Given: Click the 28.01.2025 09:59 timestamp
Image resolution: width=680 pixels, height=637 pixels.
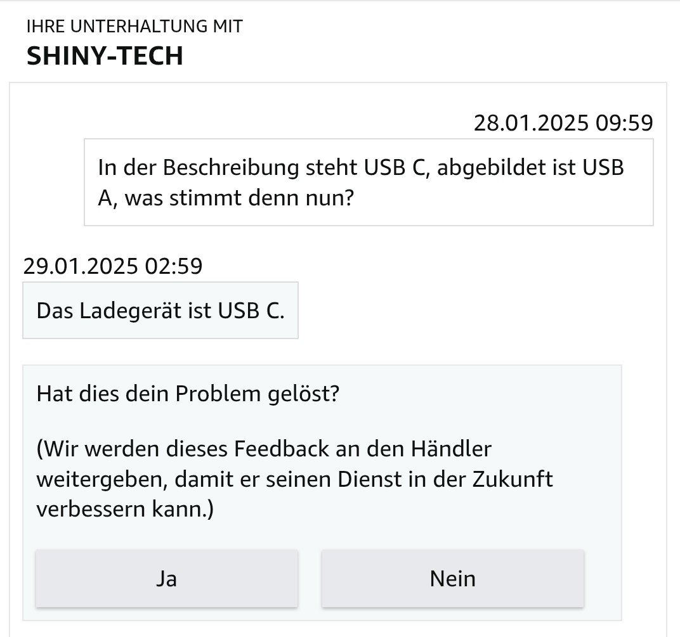Looking at the screenshot, I should click(x=563, y=122).
